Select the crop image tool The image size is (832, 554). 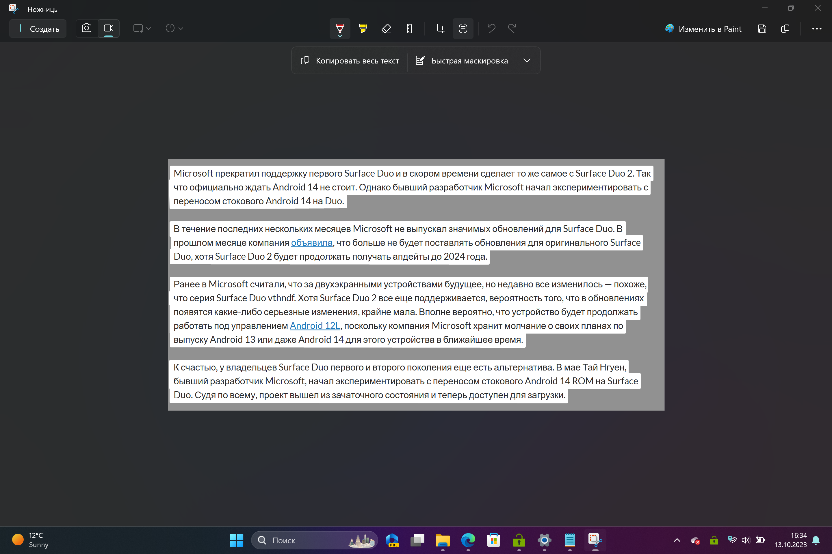440,29
